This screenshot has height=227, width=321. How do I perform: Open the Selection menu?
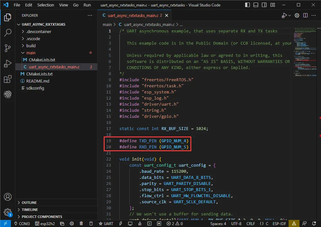pyautogui.click(x=46, y=5)
